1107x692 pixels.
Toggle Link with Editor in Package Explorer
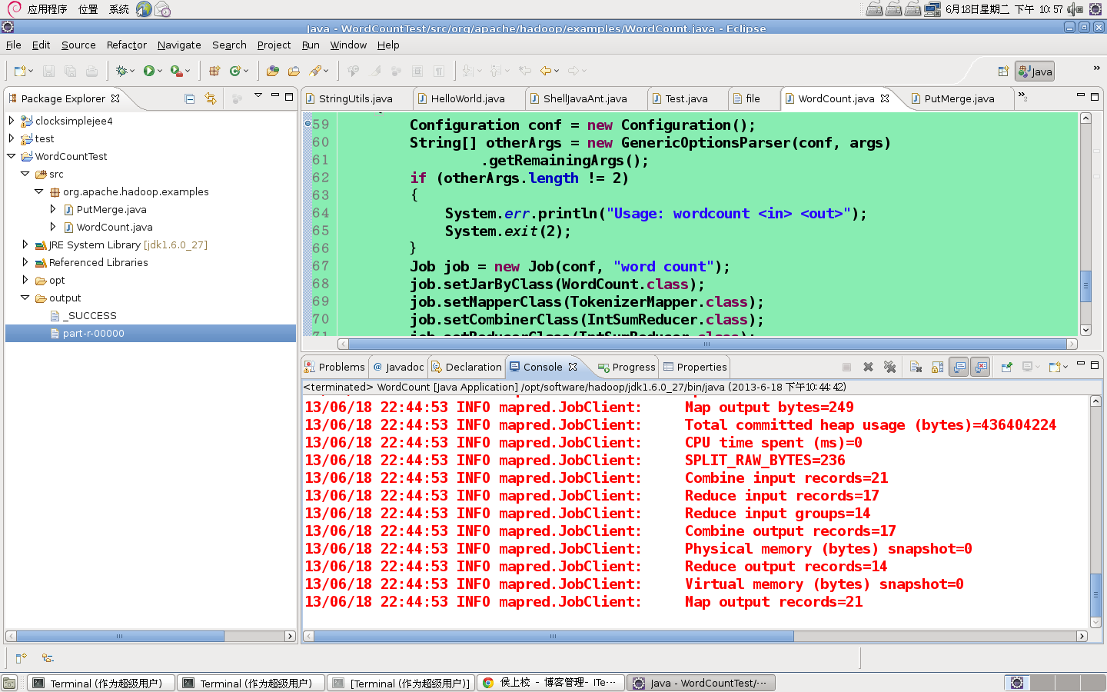[211, 98]
